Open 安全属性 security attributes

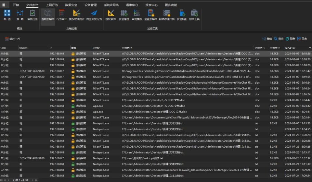coord(124,15)
